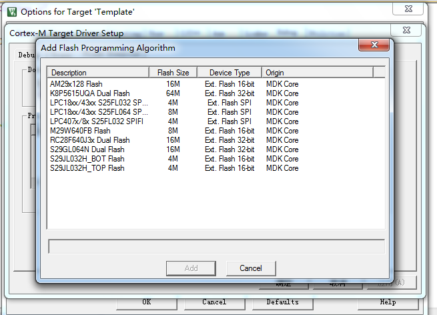Click 64M flash size of K8P5615UQA
Screen dimensions: 437x315
click(173, 93)
